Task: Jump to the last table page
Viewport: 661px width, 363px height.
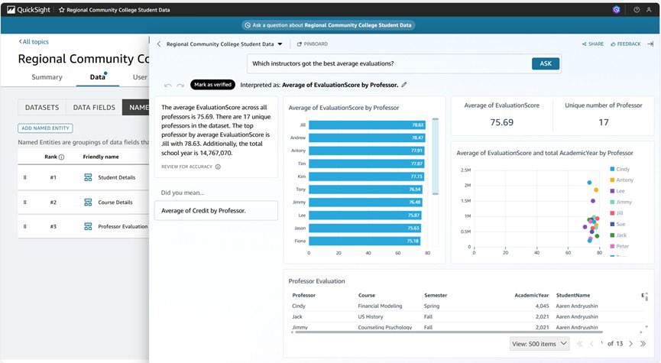Action: 643,344
